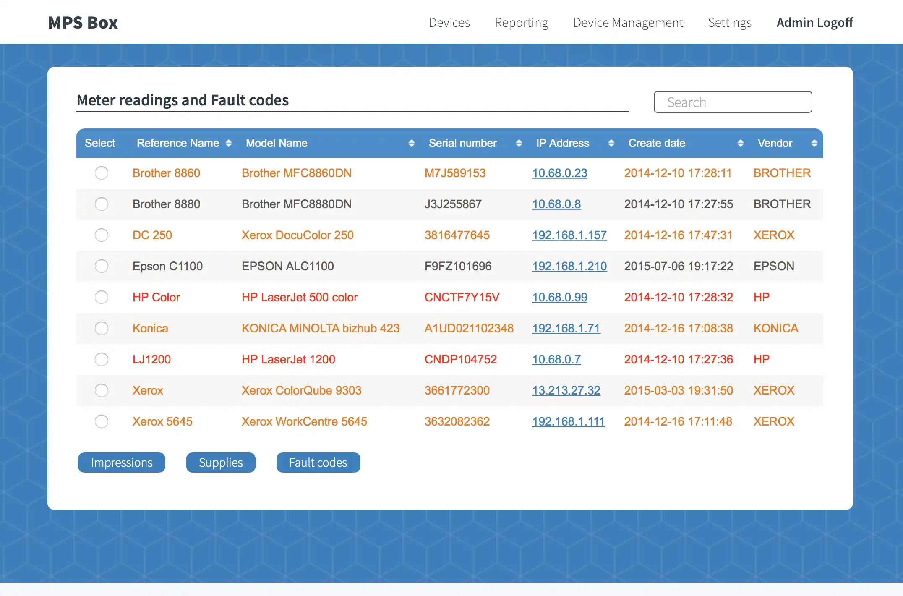Open IP link 192.168.1.157

pos(569,235)
